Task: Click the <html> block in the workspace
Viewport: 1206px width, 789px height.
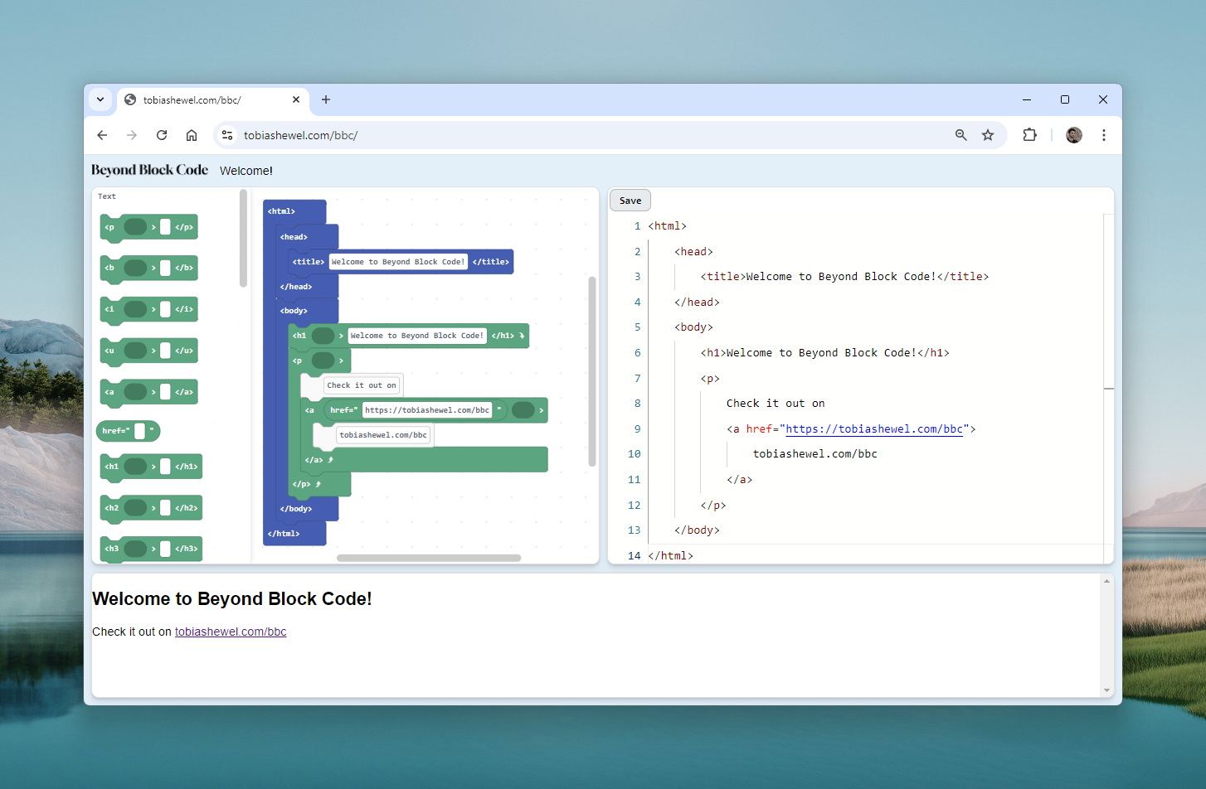Action: pos(294,211)
